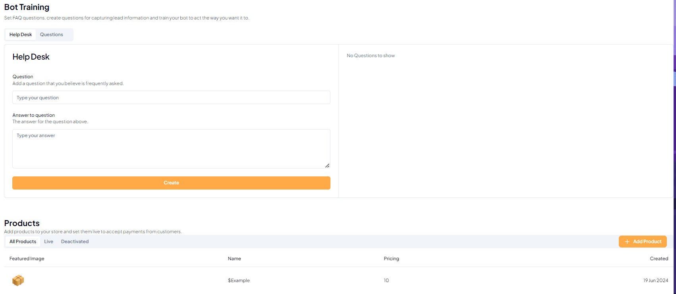This screenshot has width=676, height=294.
Task: Open the $Example product box thumbnail
Action: point(18,280)
